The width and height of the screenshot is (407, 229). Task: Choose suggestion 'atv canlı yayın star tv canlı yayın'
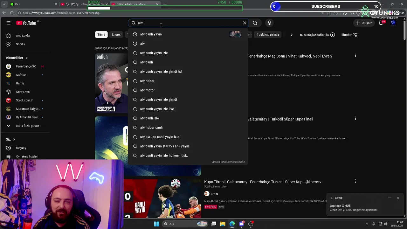(188, 146)
